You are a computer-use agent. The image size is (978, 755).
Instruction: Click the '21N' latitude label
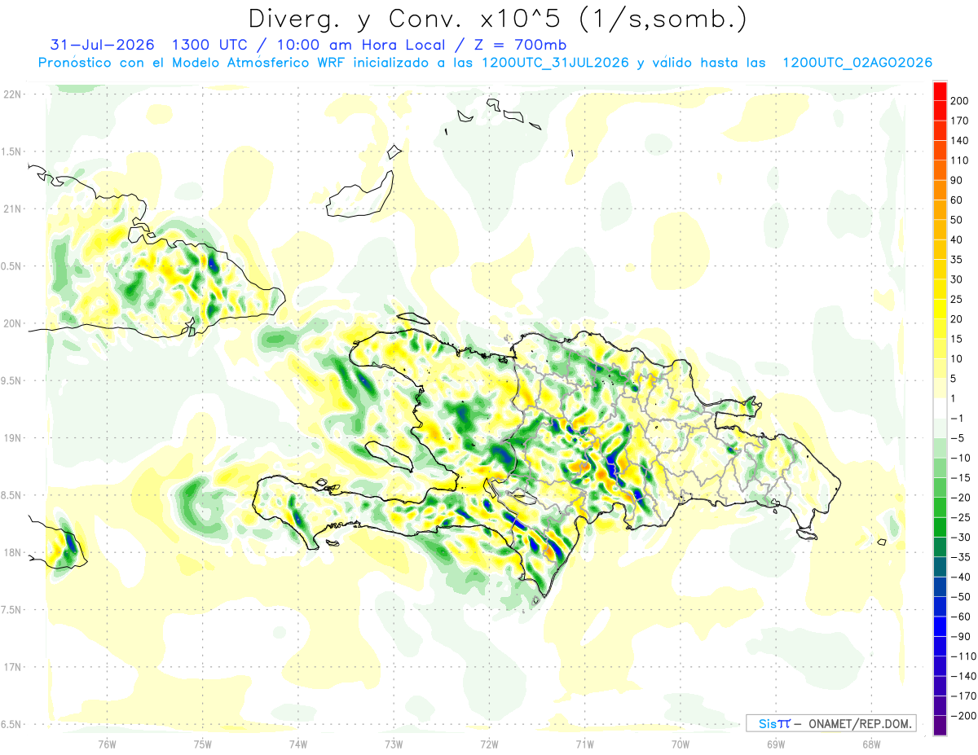pos(11,209)
